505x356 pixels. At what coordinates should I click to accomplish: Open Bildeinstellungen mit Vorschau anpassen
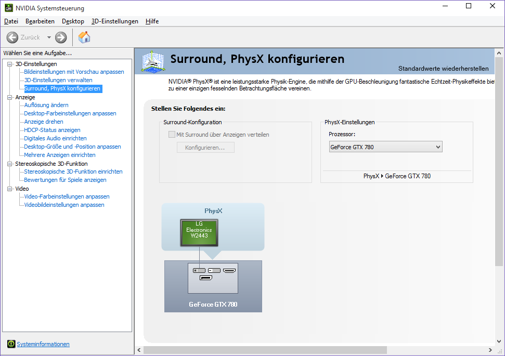(74, 72)
